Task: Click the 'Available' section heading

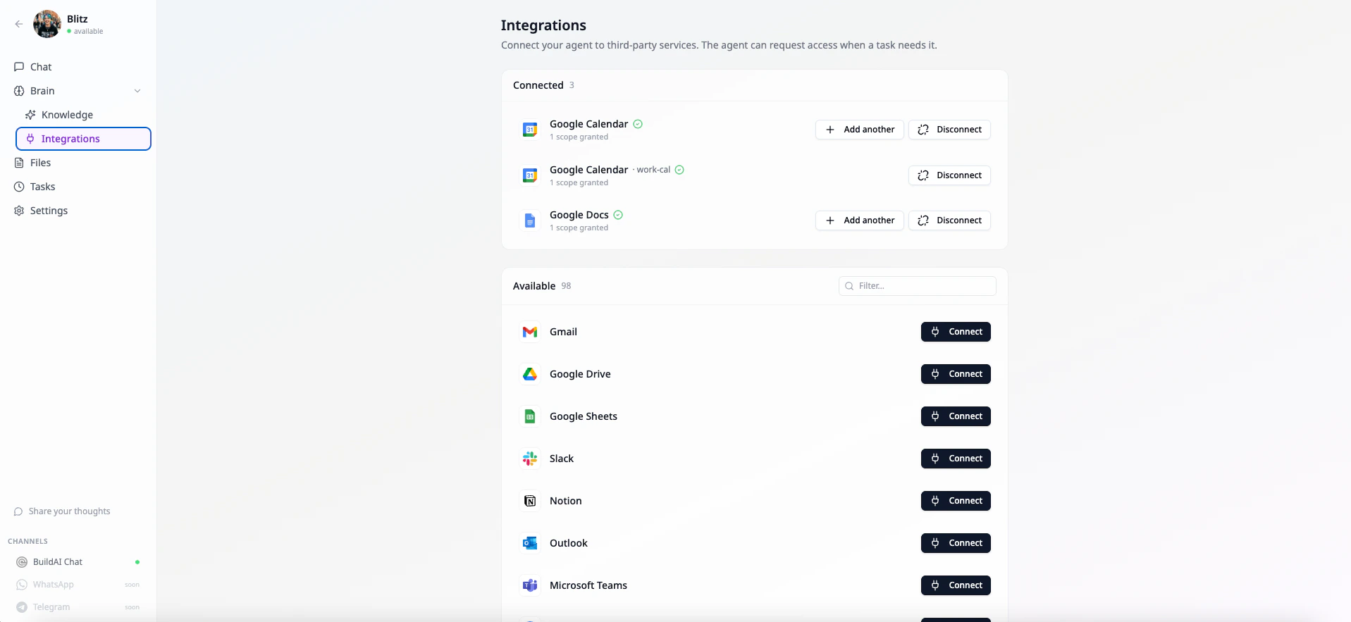Action: point(534,286)
